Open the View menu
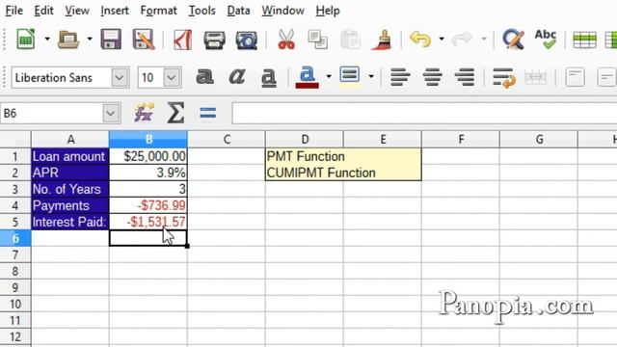Viewport: 617px width, 347px height. pyautogui.click(x=77, y=11)
